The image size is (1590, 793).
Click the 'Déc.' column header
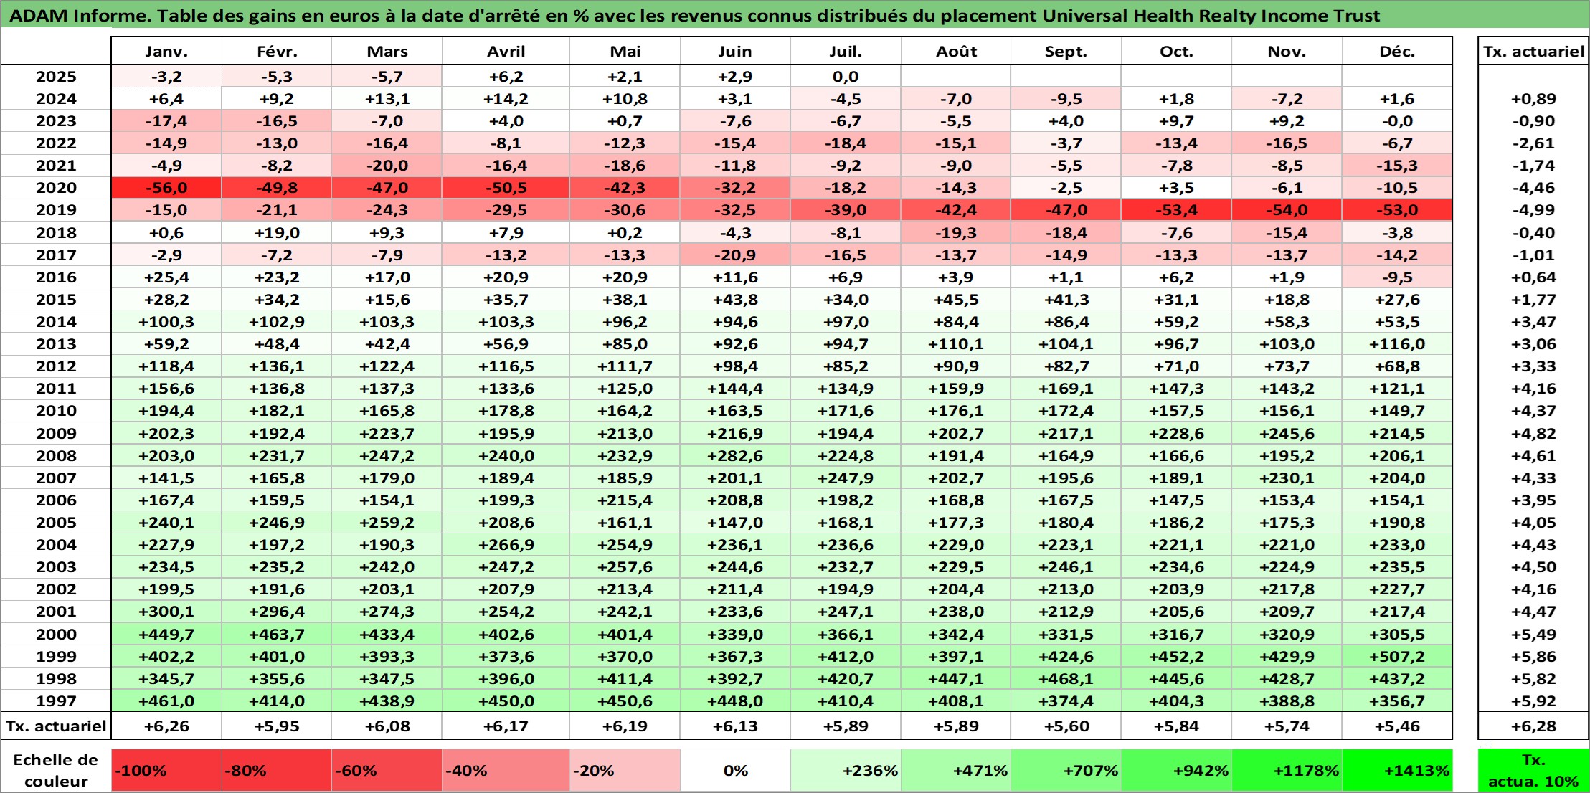(x=1397, y=52)
